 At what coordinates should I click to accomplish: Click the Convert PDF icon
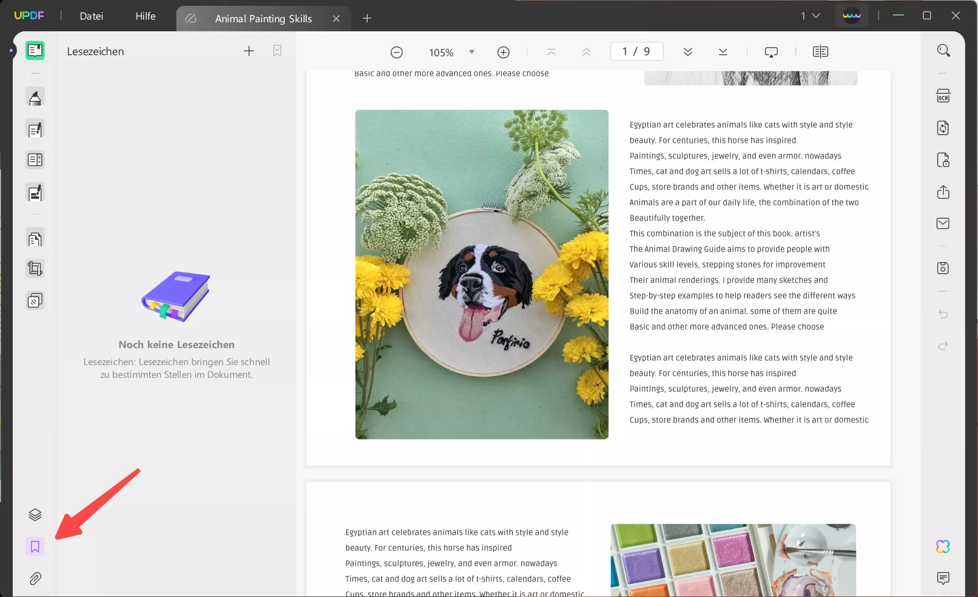(943, 128)
